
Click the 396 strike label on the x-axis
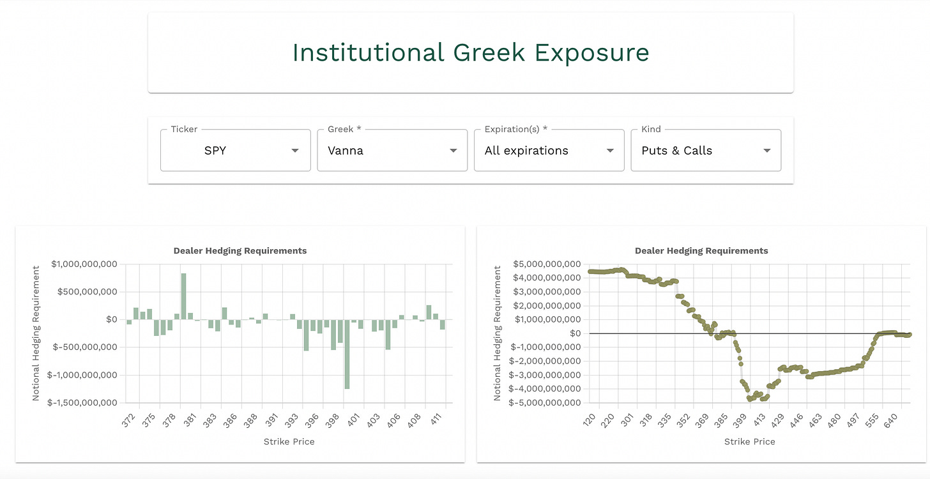pos(312,420)
